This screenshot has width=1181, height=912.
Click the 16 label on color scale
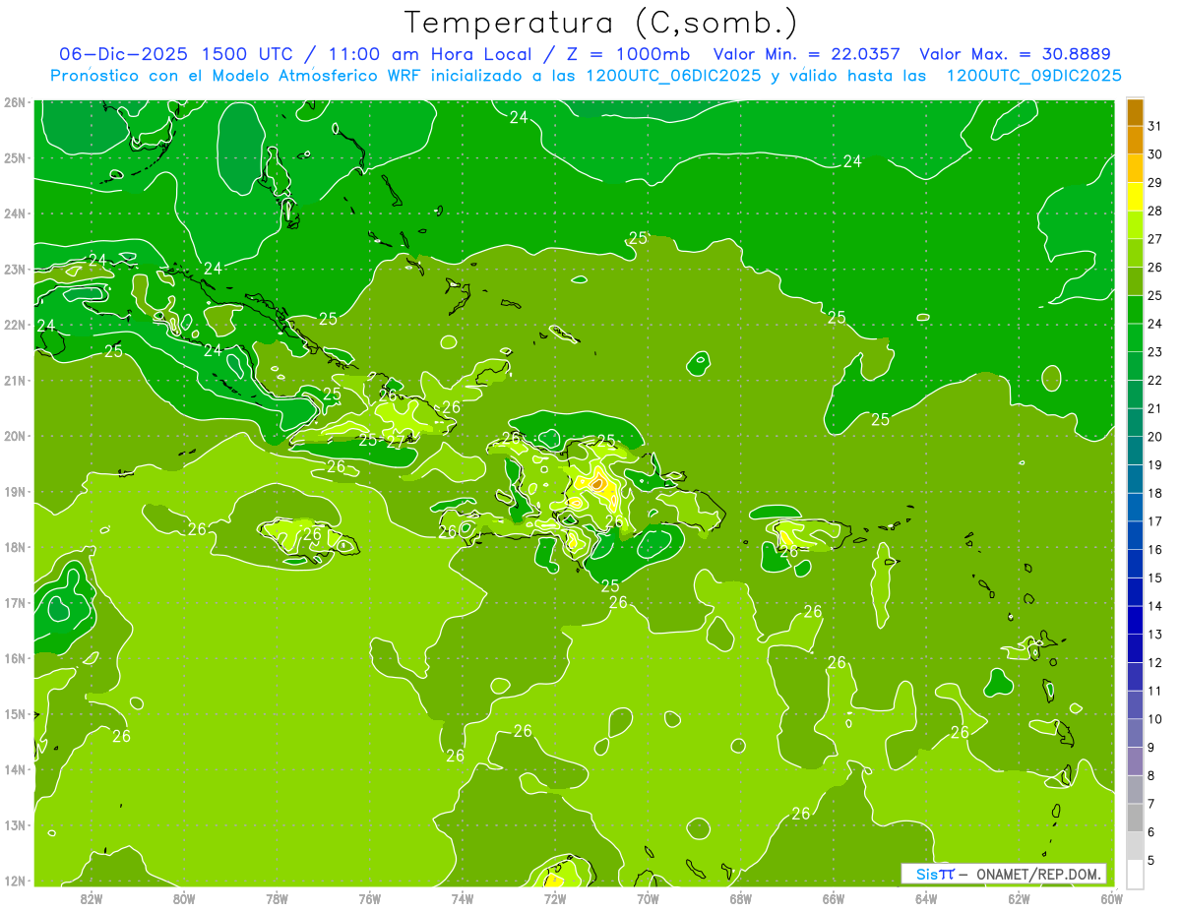click(1155, 550)
